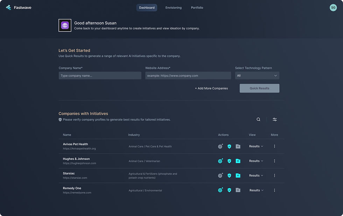Open search in Companies with Initiatives
The height and width of the screenshot is (216, 343).
click(x=258, y=119)
